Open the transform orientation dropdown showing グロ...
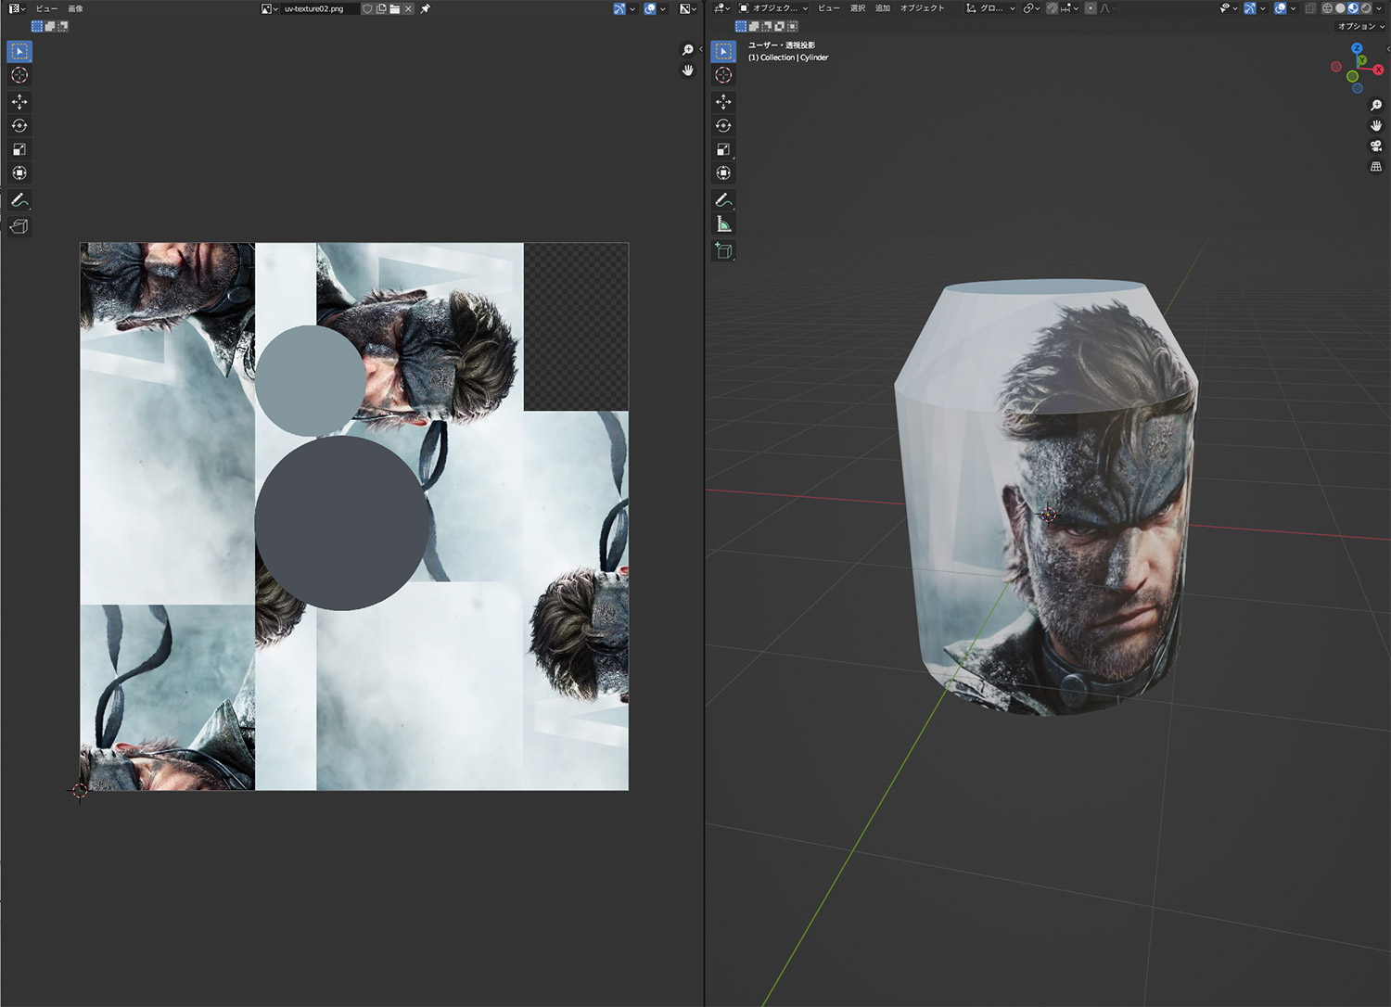This screenshot has height=1007, width=1391. [992, 8]
